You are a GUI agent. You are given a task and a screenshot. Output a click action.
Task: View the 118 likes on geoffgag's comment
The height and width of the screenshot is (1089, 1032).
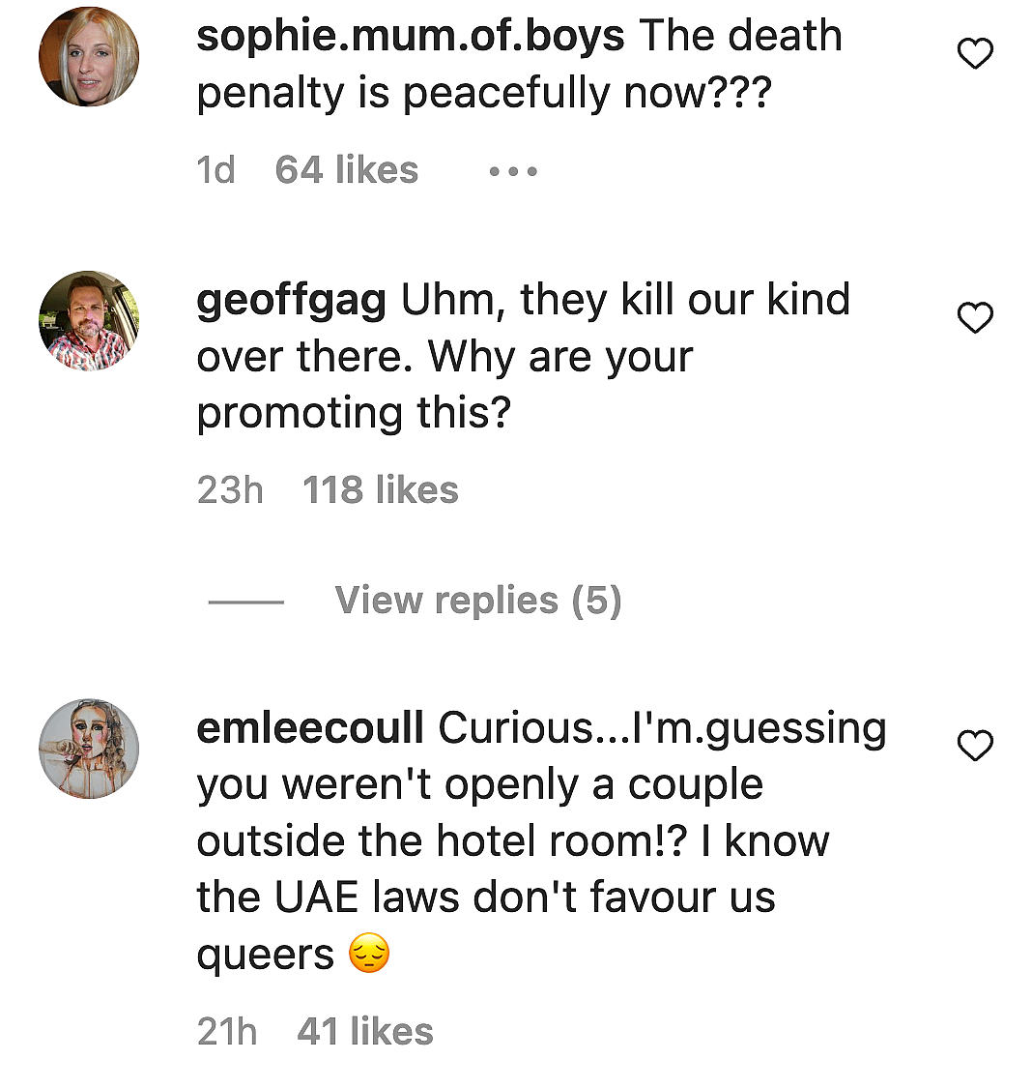point(380,490)
